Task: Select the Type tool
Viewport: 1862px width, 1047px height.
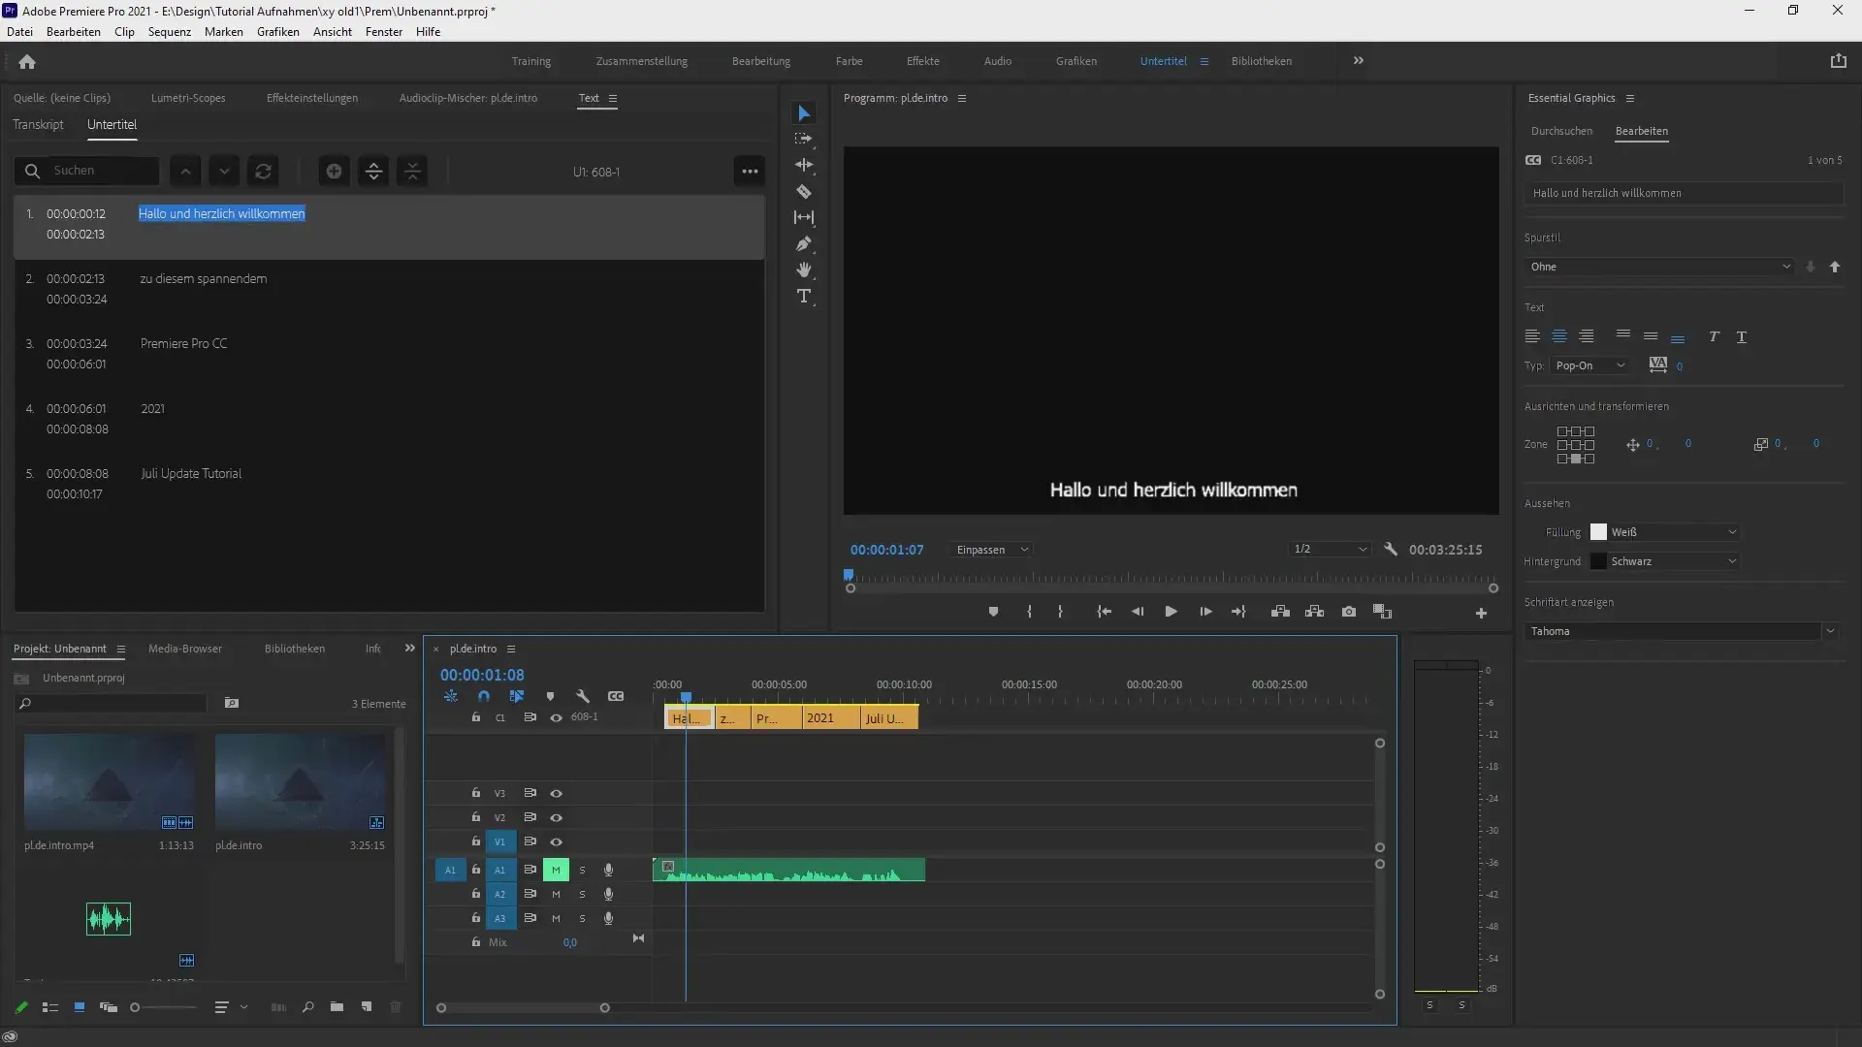Action: click(x=803, y=297)
